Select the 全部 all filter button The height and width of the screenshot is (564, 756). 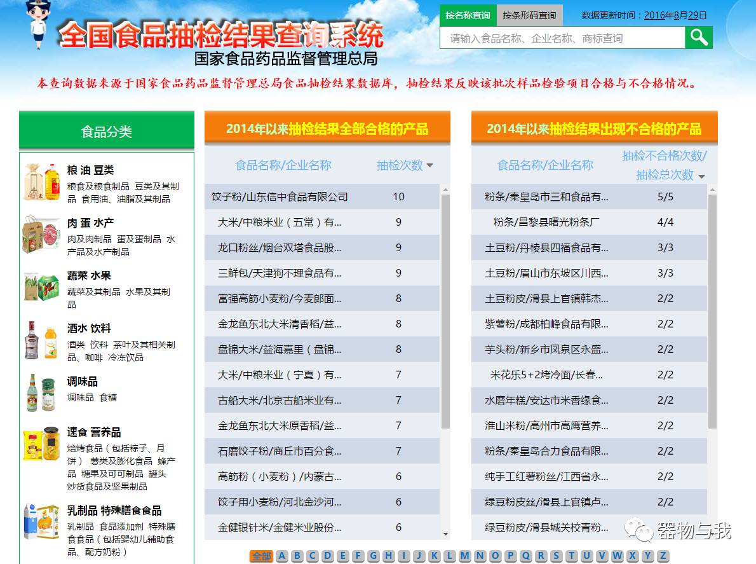click(x=261, y=556)
